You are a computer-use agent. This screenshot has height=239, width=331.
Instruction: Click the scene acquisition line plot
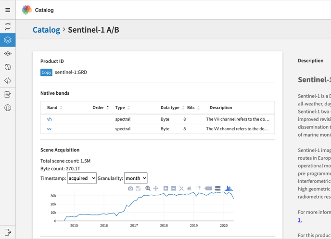145,207
